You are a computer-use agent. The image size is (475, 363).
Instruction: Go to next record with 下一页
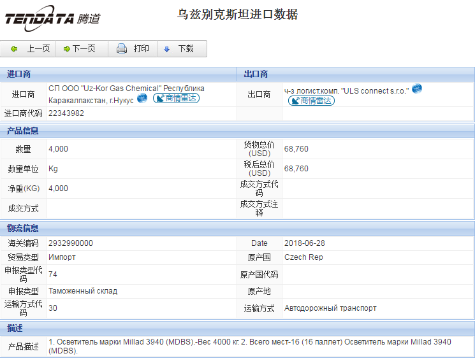84,49
